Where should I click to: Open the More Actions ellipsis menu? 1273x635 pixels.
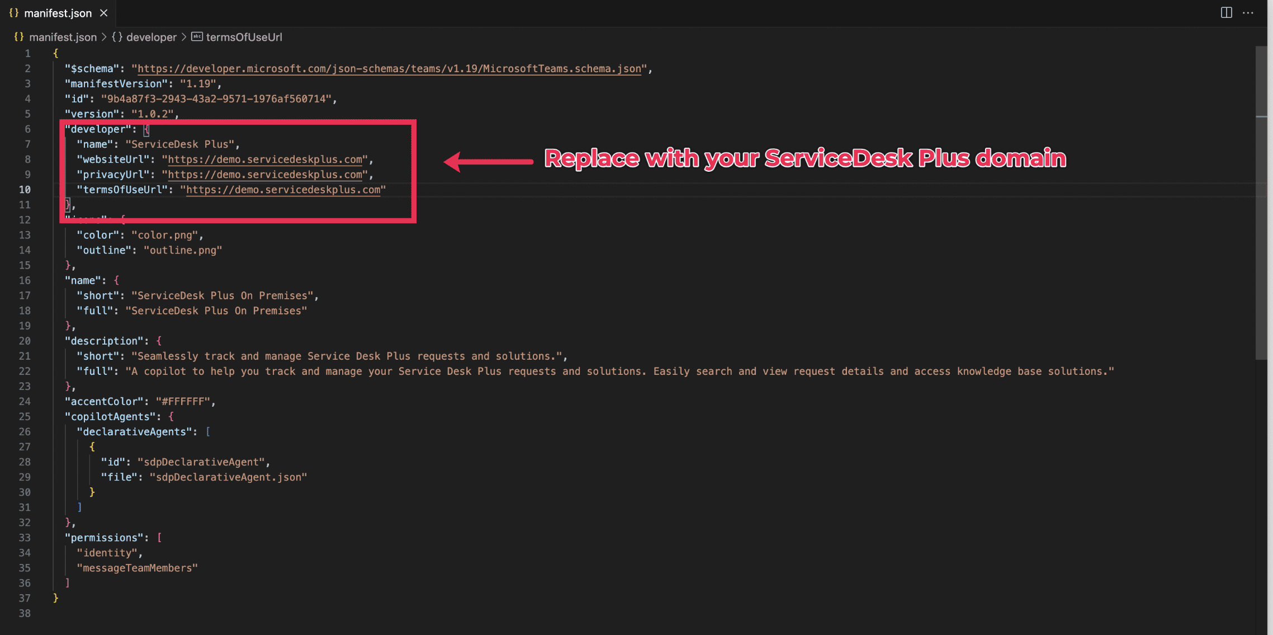tap(1248, 13)
